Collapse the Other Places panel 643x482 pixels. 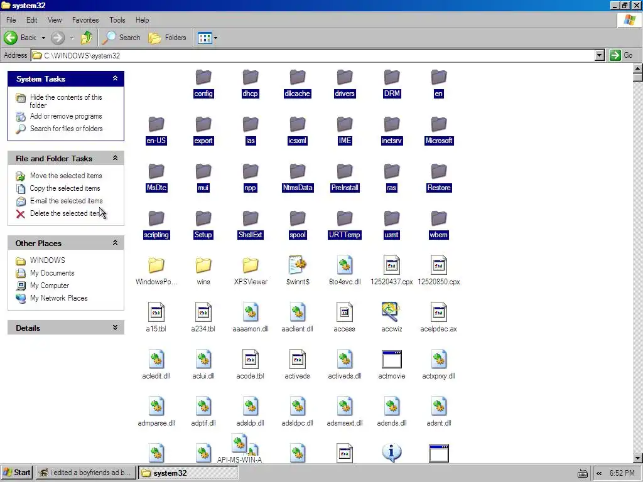(x=116, y=243)
